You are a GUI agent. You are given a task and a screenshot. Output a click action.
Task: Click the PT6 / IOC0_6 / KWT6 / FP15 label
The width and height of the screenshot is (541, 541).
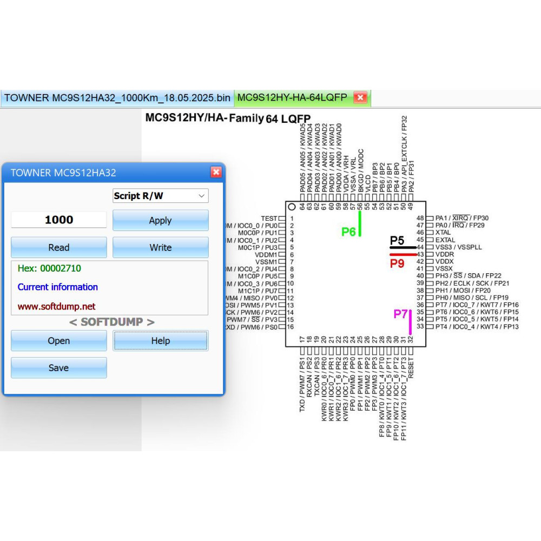click(477, 312)
